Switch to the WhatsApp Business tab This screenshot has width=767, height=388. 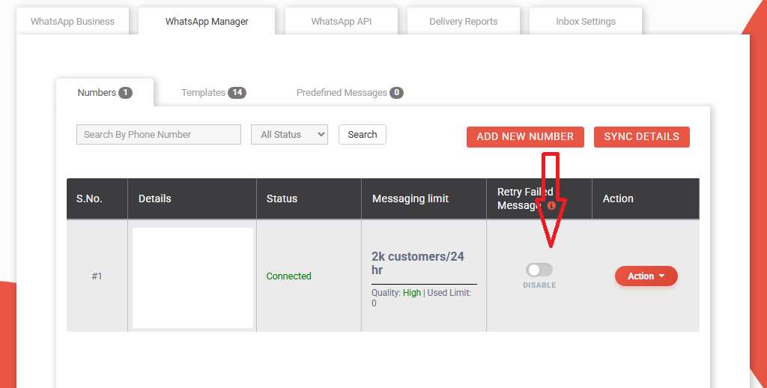pos(73,22)
